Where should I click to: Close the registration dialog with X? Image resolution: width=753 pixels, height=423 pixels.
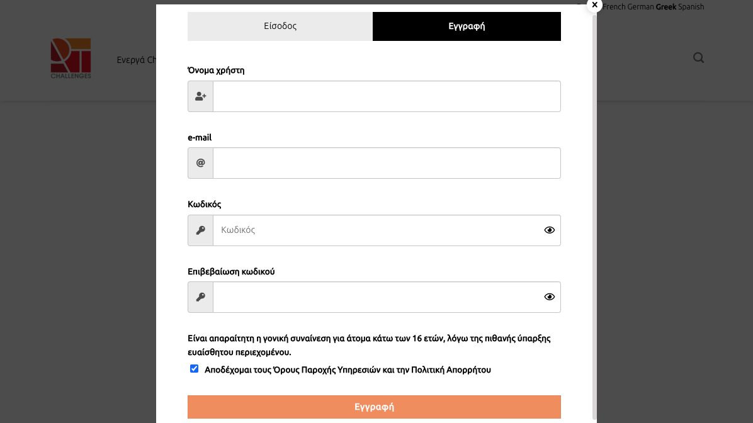point(594,5)
